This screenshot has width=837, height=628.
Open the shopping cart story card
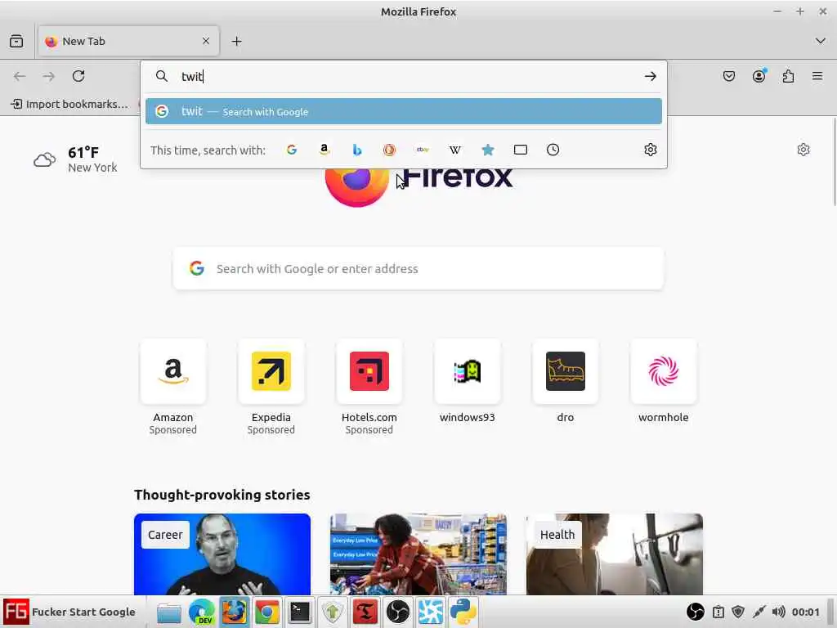418,554
